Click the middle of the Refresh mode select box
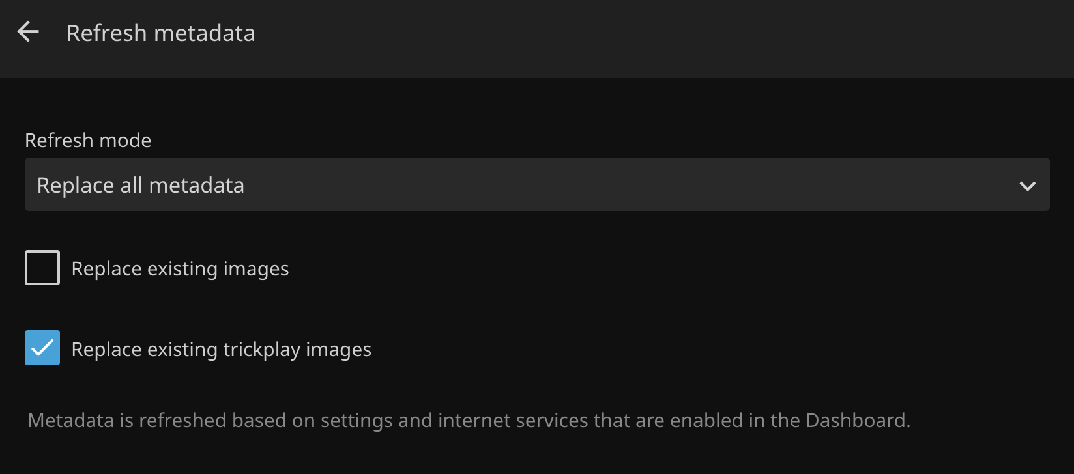 [536, 184]
